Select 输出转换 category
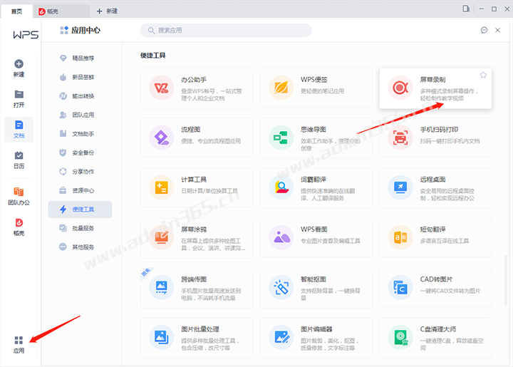 coord(80,96)
